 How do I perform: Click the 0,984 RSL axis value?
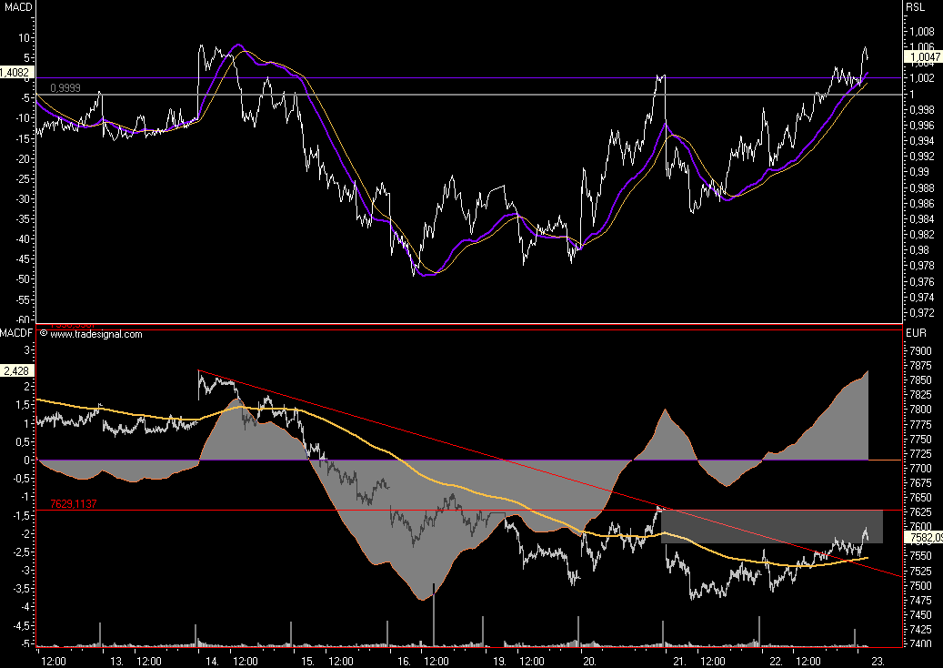[923, 219]
